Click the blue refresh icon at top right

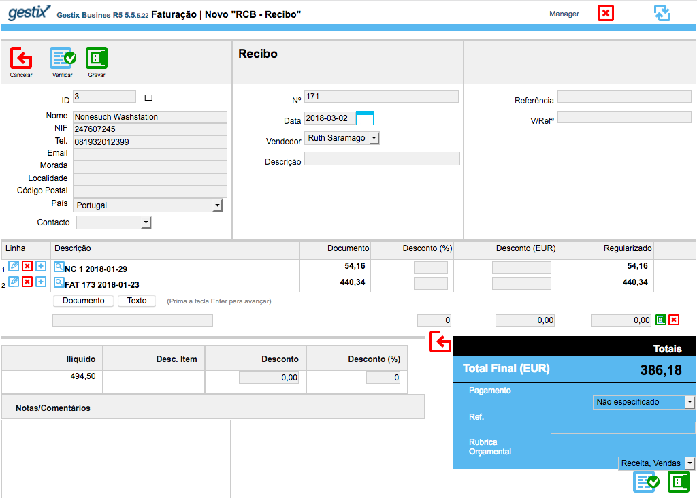click(x=662, y=13)
